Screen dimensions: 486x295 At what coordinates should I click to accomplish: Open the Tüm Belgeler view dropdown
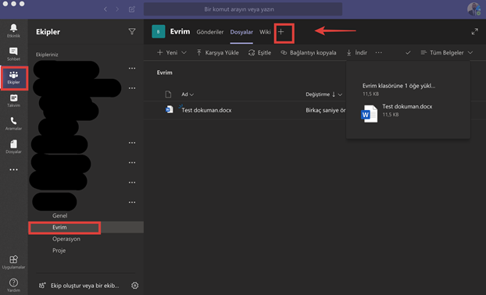[x=447, y=52]
